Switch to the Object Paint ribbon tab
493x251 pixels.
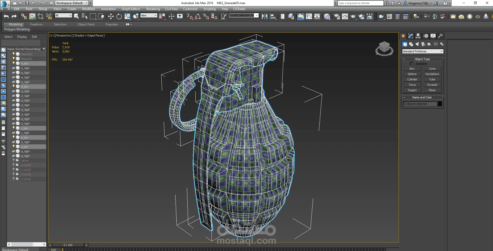point(86,24)
